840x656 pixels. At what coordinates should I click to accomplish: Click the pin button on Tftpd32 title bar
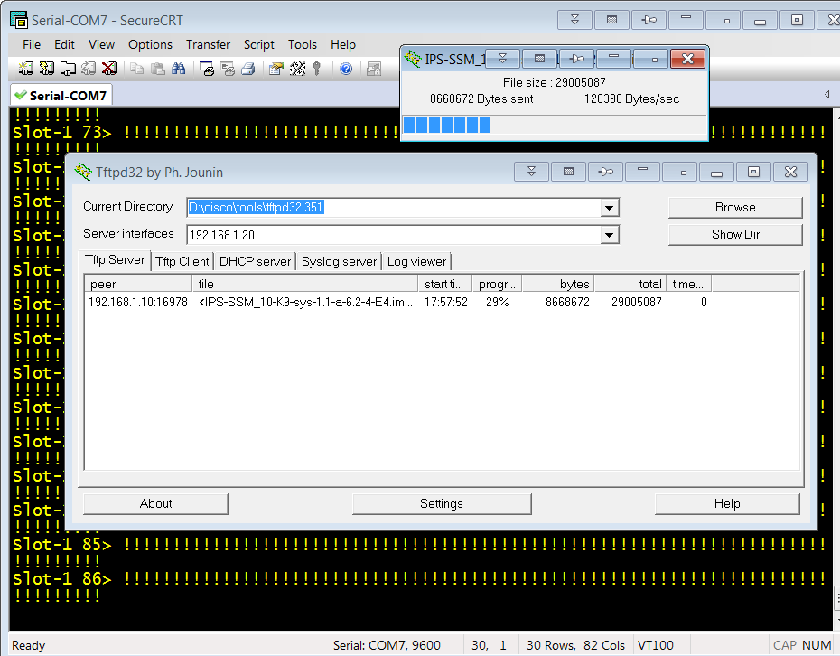tap(606, 172)
